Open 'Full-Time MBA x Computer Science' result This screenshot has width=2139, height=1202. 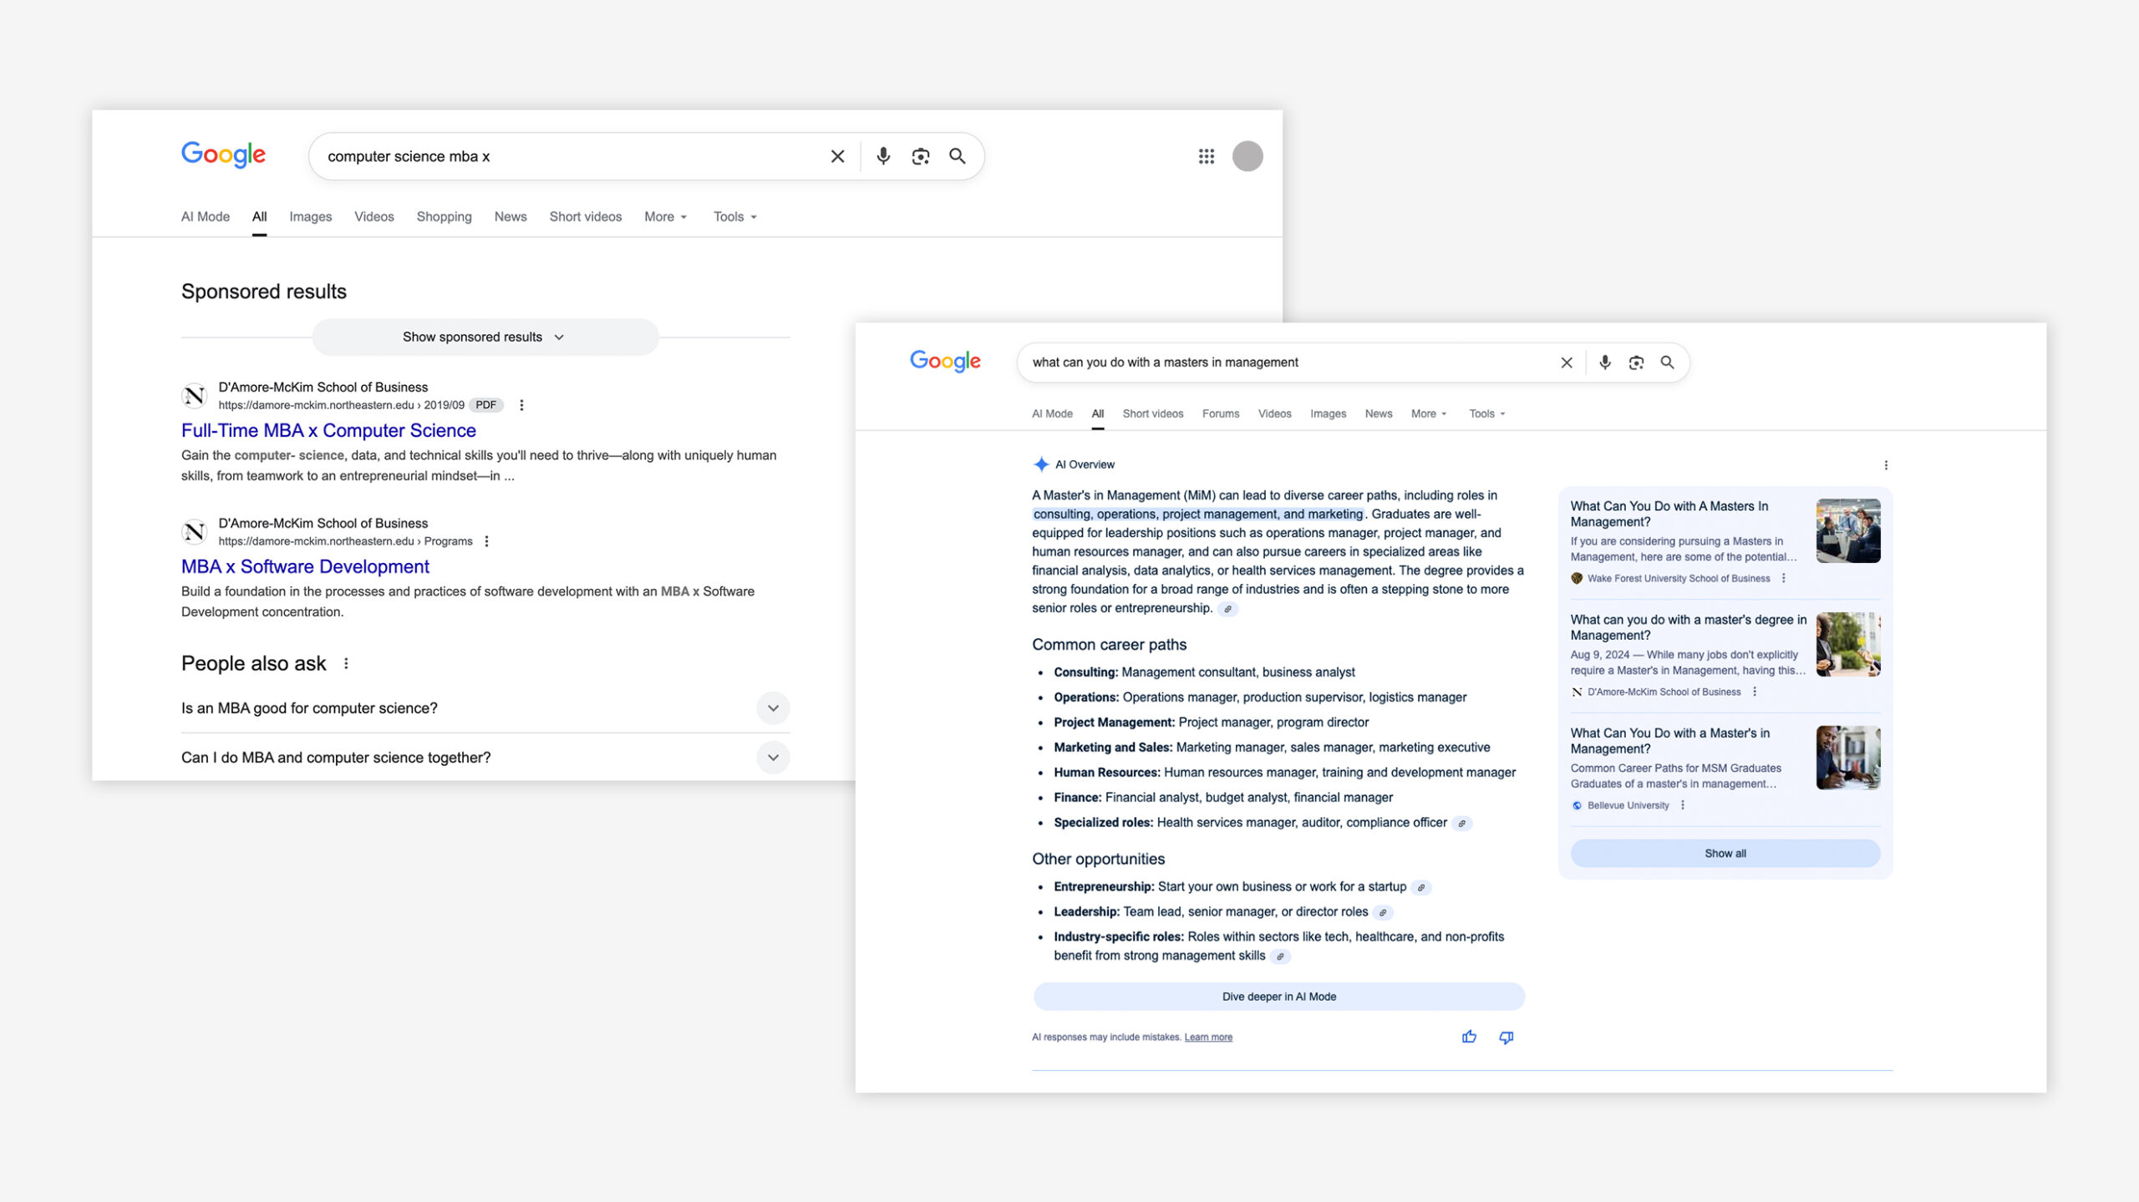(x=328, y=430)
